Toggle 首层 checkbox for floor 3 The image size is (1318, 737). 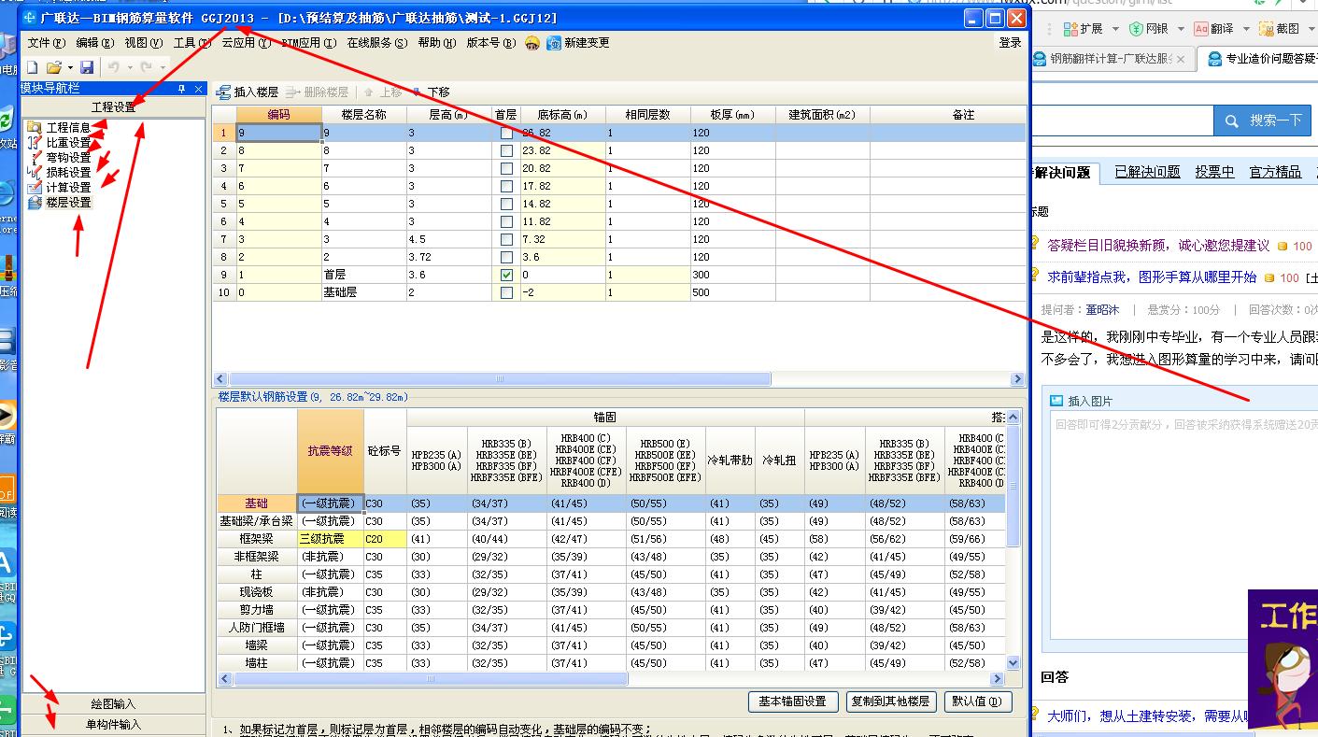(506, 240)
